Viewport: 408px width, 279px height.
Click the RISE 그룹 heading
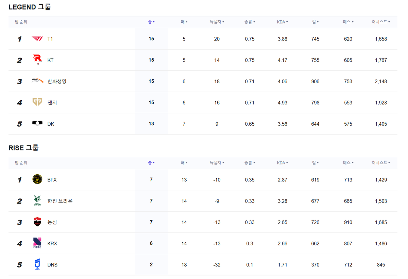23,147
